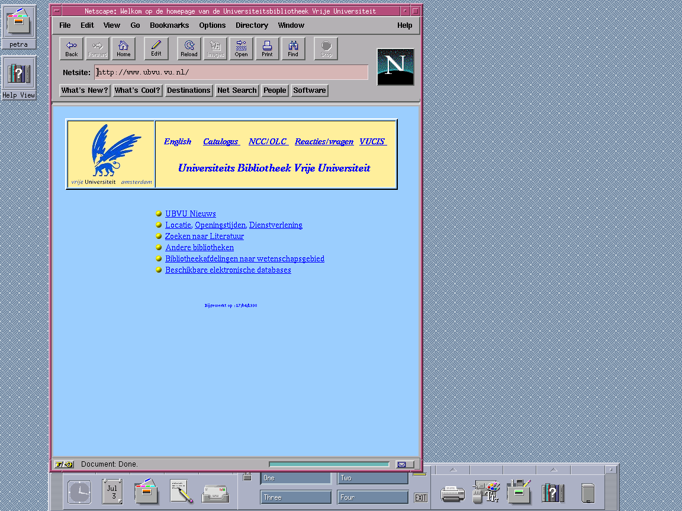Open the mailer inbox panel icon
The height and width of the screenshot is (511, 682).
215,493
